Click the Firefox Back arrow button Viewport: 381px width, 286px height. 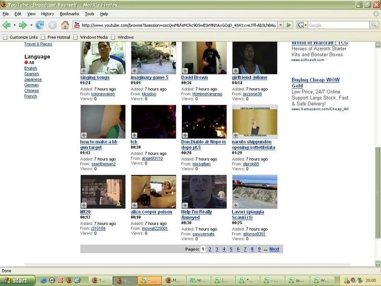pyautogui.click(x=6, y=25)
